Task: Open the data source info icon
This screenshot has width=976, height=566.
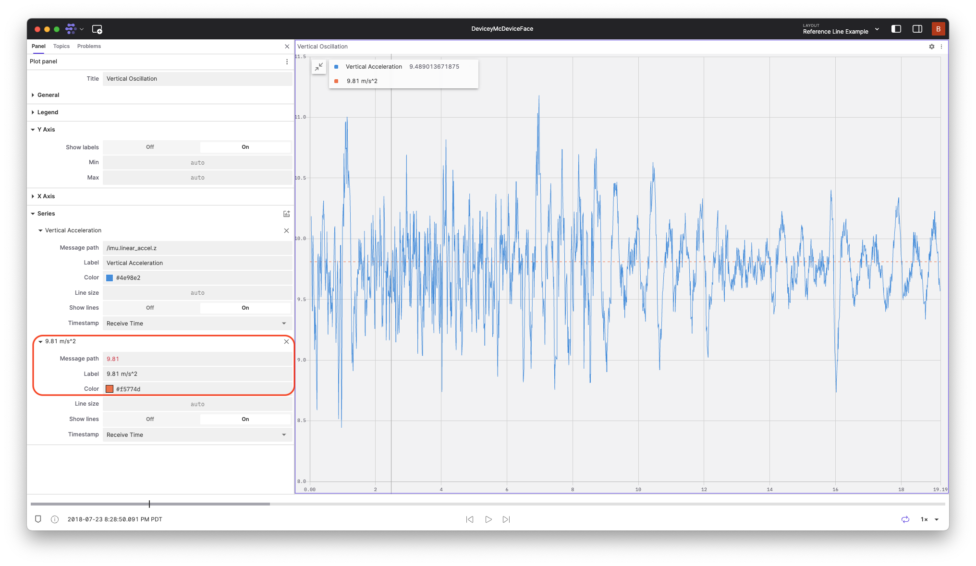Action: 55,519
